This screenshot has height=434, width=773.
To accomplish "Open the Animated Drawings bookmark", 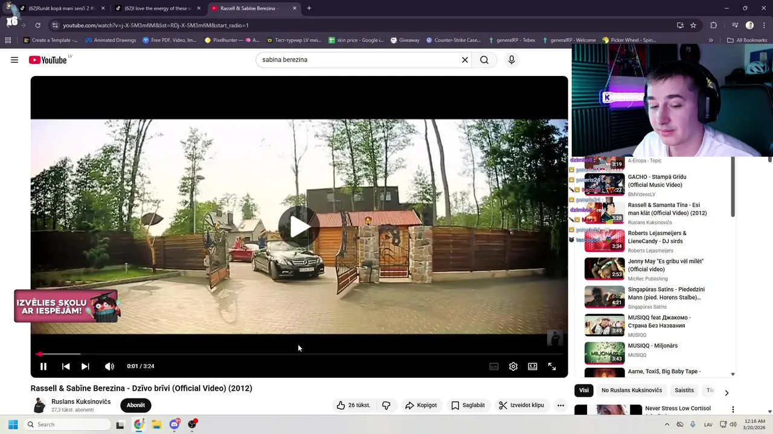I will (x=111, y=40).
